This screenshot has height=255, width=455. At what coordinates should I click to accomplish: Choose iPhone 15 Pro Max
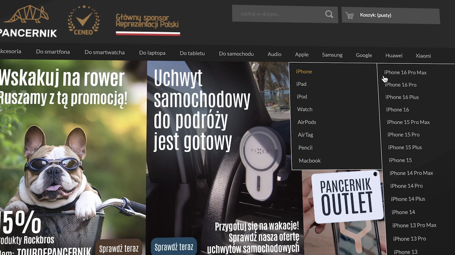coord(408,122)
